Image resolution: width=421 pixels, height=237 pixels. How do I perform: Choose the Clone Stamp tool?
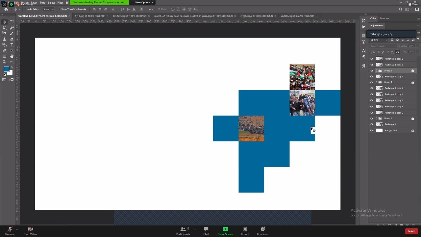(x=4, y=39)
